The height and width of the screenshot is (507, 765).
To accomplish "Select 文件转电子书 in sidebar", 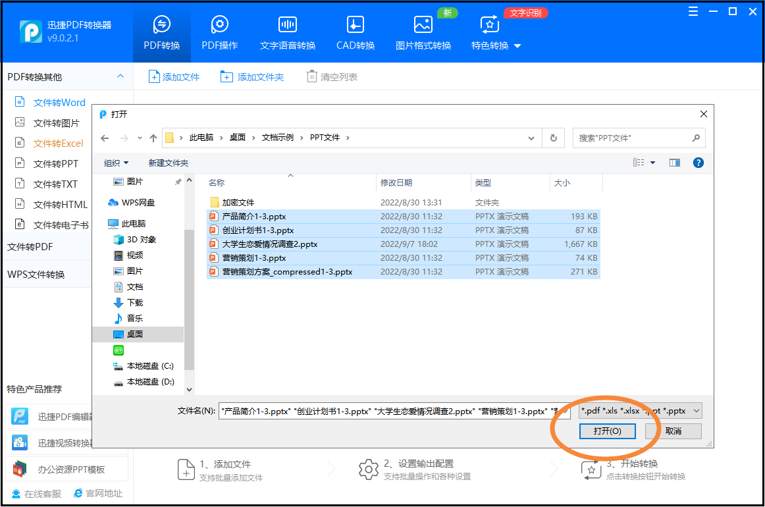I will [x=52, y=225].
